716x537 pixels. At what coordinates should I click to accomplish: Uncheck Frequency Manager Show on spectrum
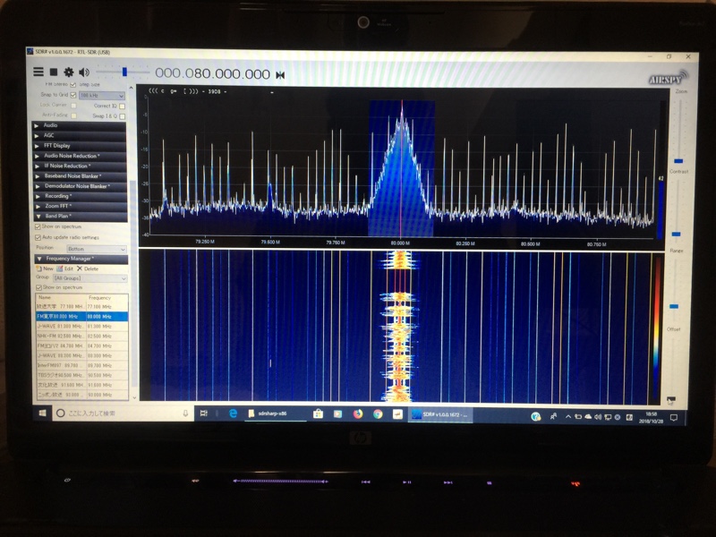pyautogui.click(x=38, y=287)
